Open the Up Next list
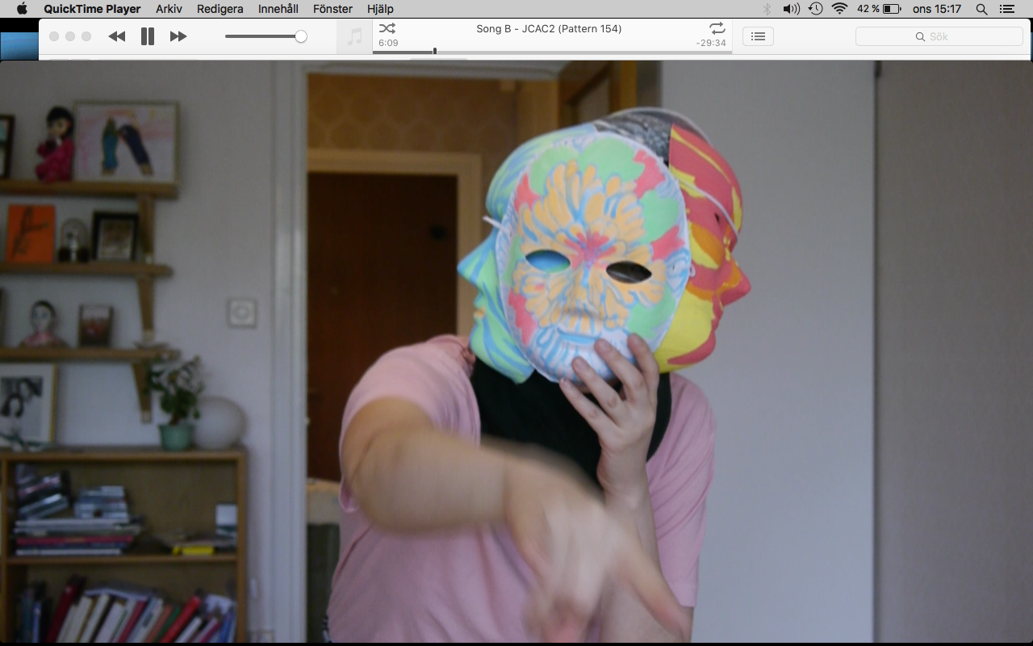 tap(758, 36)
